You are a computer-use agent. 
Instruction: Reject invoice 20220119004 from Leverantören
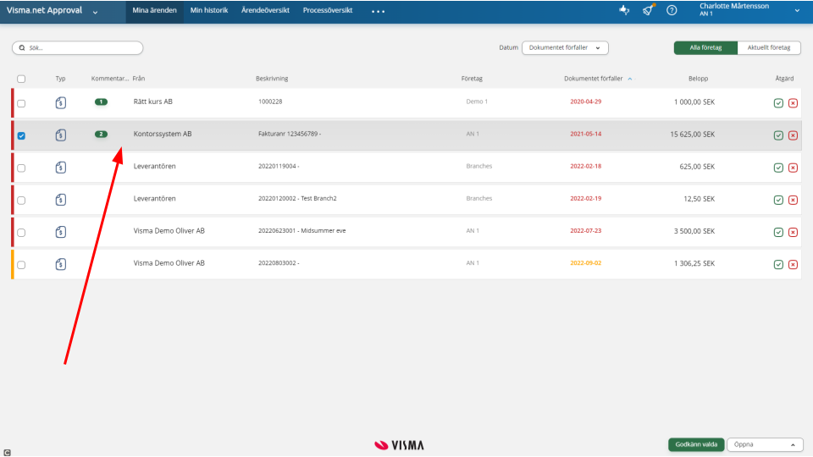click(x=793, y=168)
